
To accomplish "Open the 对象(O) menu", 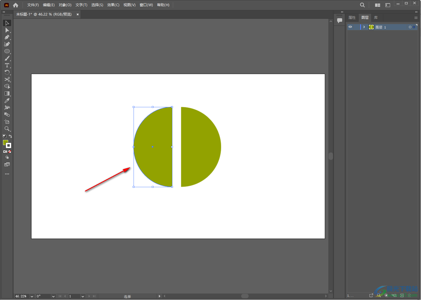I will [65, 5].
